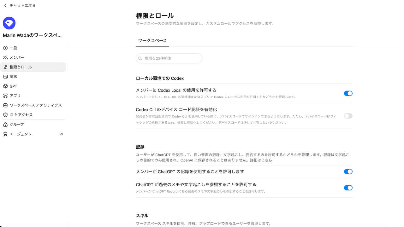Image resolution: width=404 pixels, height=227 pixels.
Task: Click the magnifier icon in permissions search
Action: coord(140,58)
